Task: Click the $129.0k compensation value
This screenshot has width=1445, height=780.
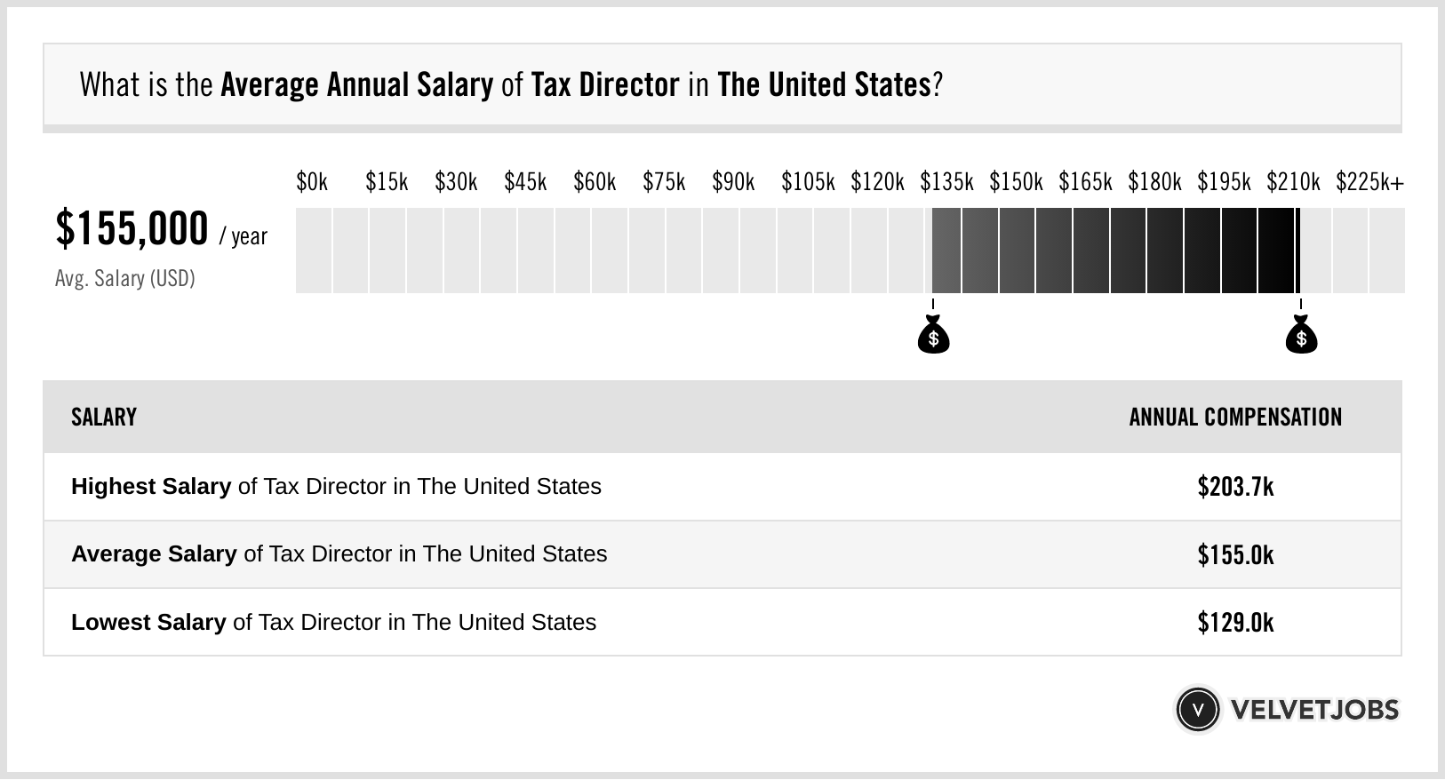Action: [x=1235, y=623]
